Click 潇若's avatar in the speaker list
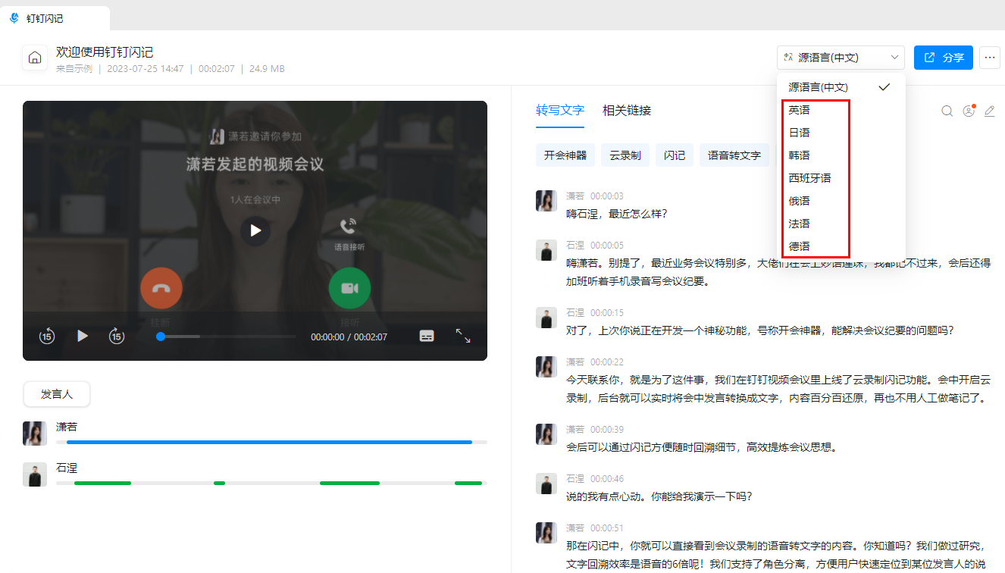The height and width of the screenshot is (573, 1005). click(x=35, y=434)
